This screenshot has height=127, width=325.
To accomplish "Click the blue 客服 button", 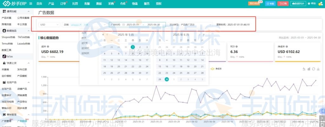I will pyautogui.click(x=270, y=3).
